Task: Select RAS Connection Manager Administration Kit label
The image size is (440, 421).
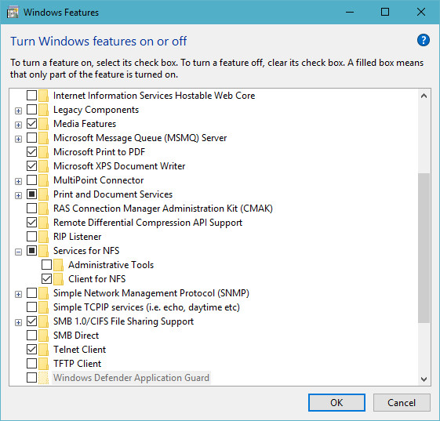Action: coord(163,209)
